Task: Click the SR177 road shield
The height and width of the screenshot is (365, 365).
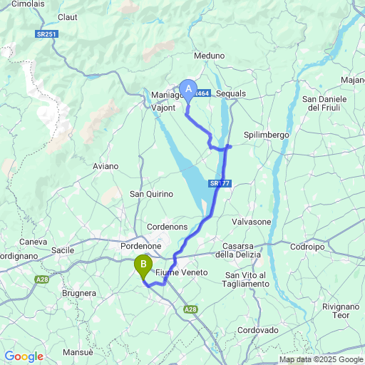Action: point(220,183)
